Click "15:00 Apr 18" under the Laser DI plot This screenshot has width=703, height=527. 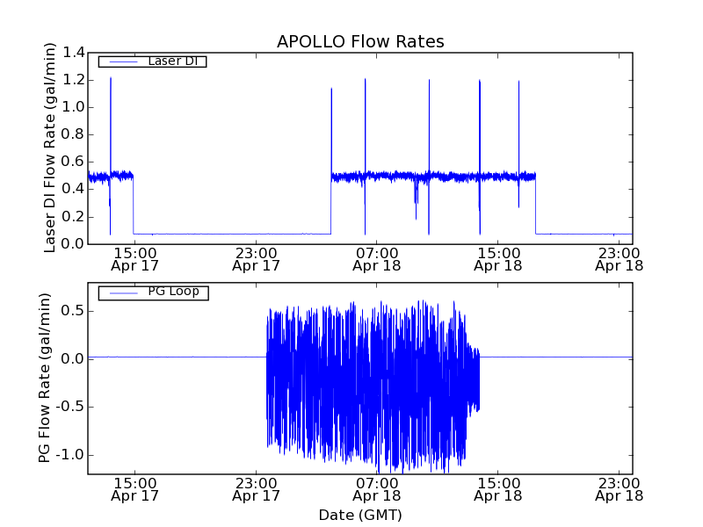click(498, 260)
